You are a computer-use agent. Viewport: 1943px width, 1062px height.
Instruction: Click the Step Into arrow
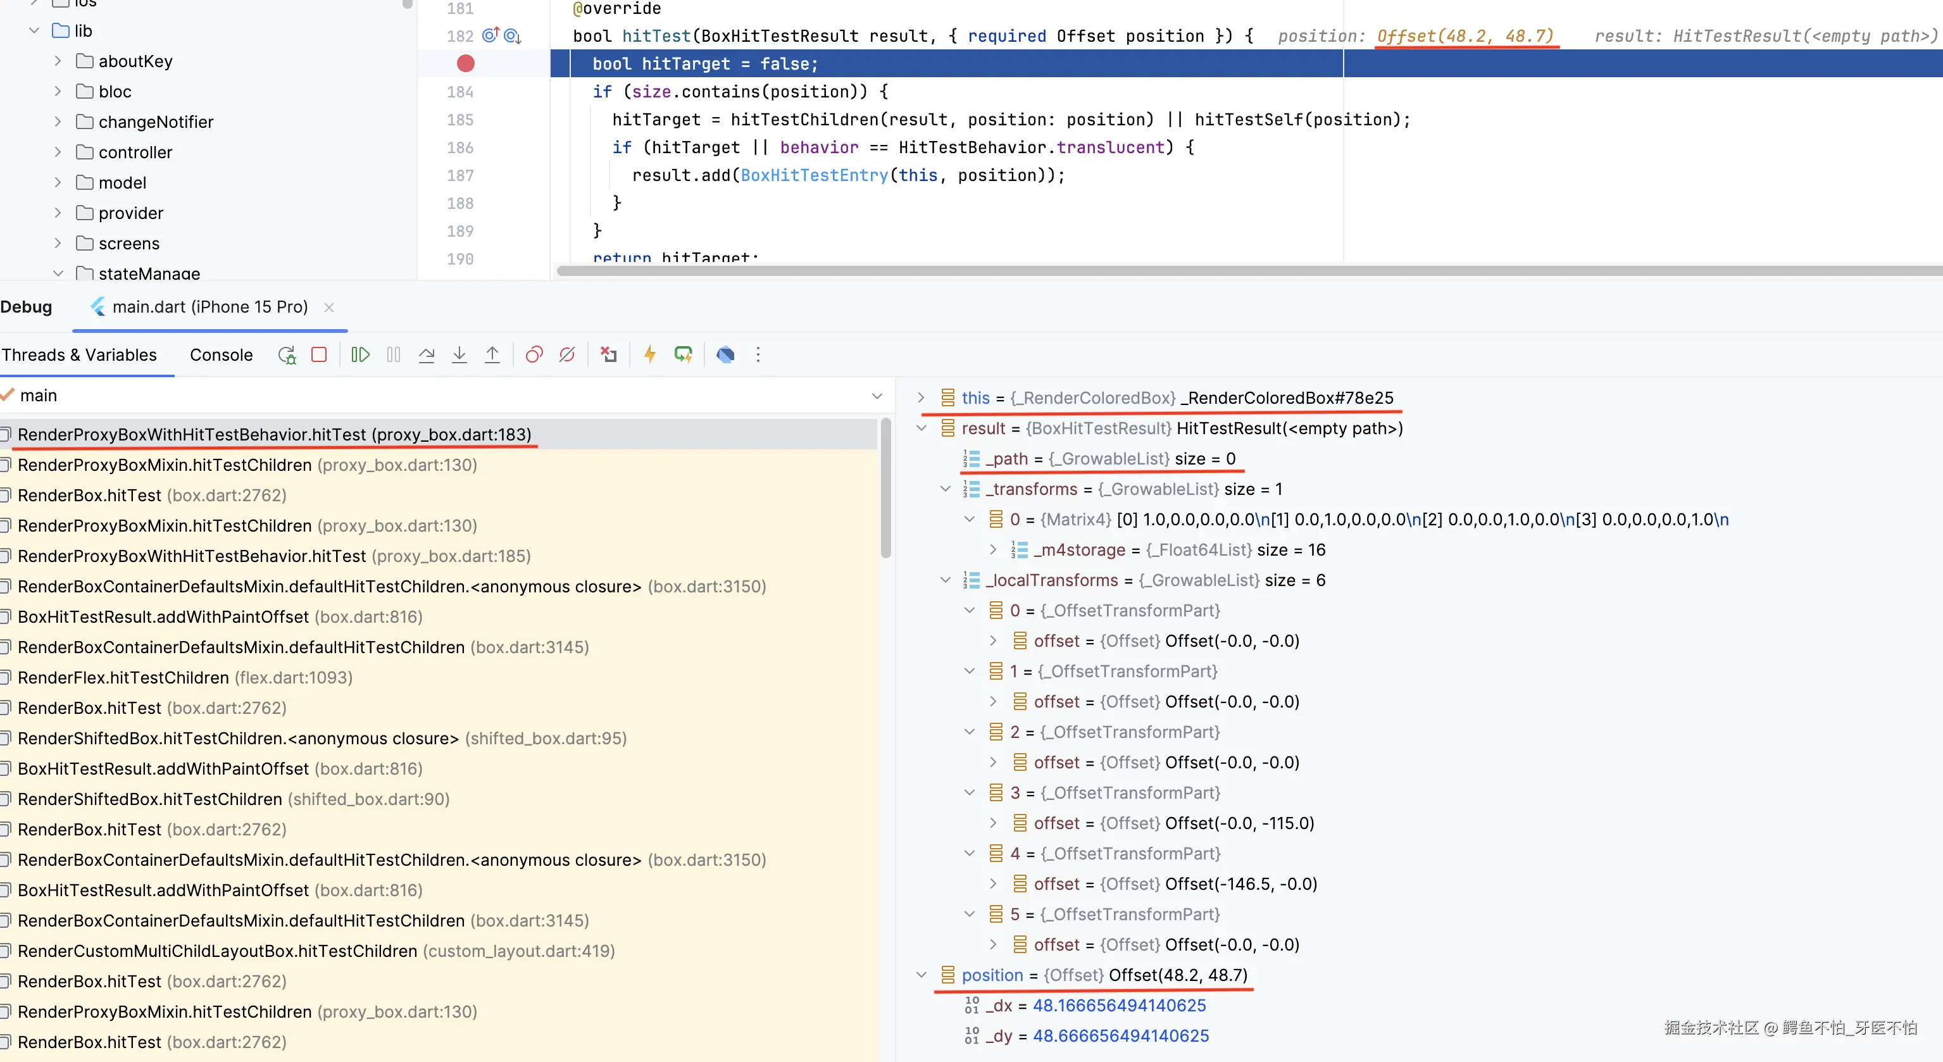coord(459,354)
